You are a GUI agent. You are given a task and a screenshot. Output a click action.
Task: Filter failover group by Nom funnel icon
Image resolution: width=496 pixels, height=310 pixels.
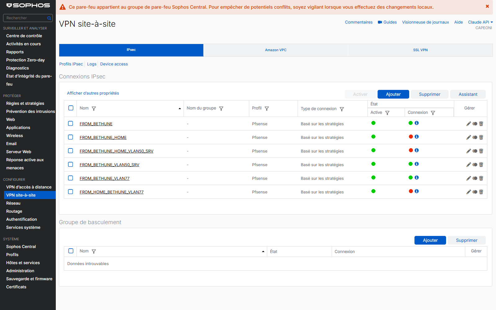(x=94, y=251)
